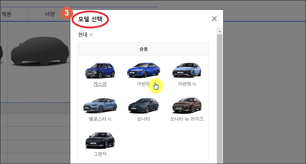Click the car silhouette placeholder in background
Screen dimensions: 306x164
[x=40, y=51]
